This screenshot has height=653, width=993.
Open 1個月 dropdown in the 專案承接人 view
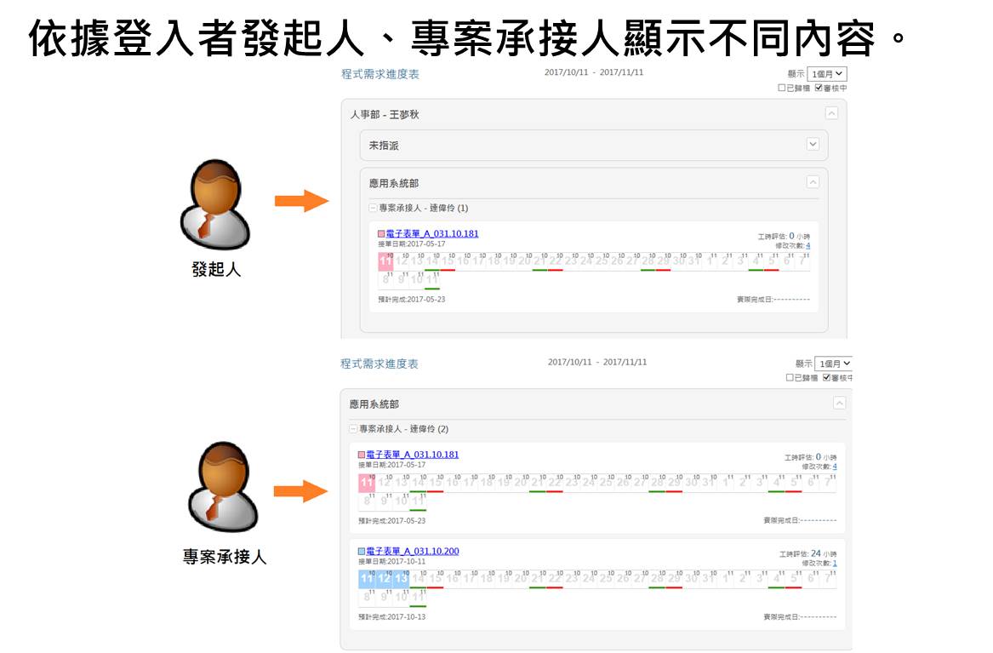tap(833, 364)
